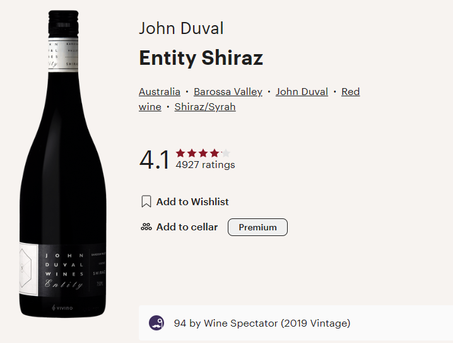Viewport: 453px width, 343px height.
Task: Select the Add to Wishlist label
Action: [x=192, y=202]
